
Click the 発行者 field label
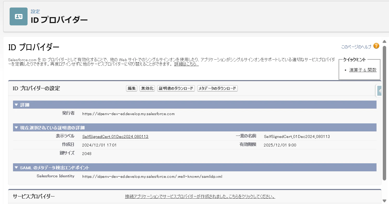68,113
